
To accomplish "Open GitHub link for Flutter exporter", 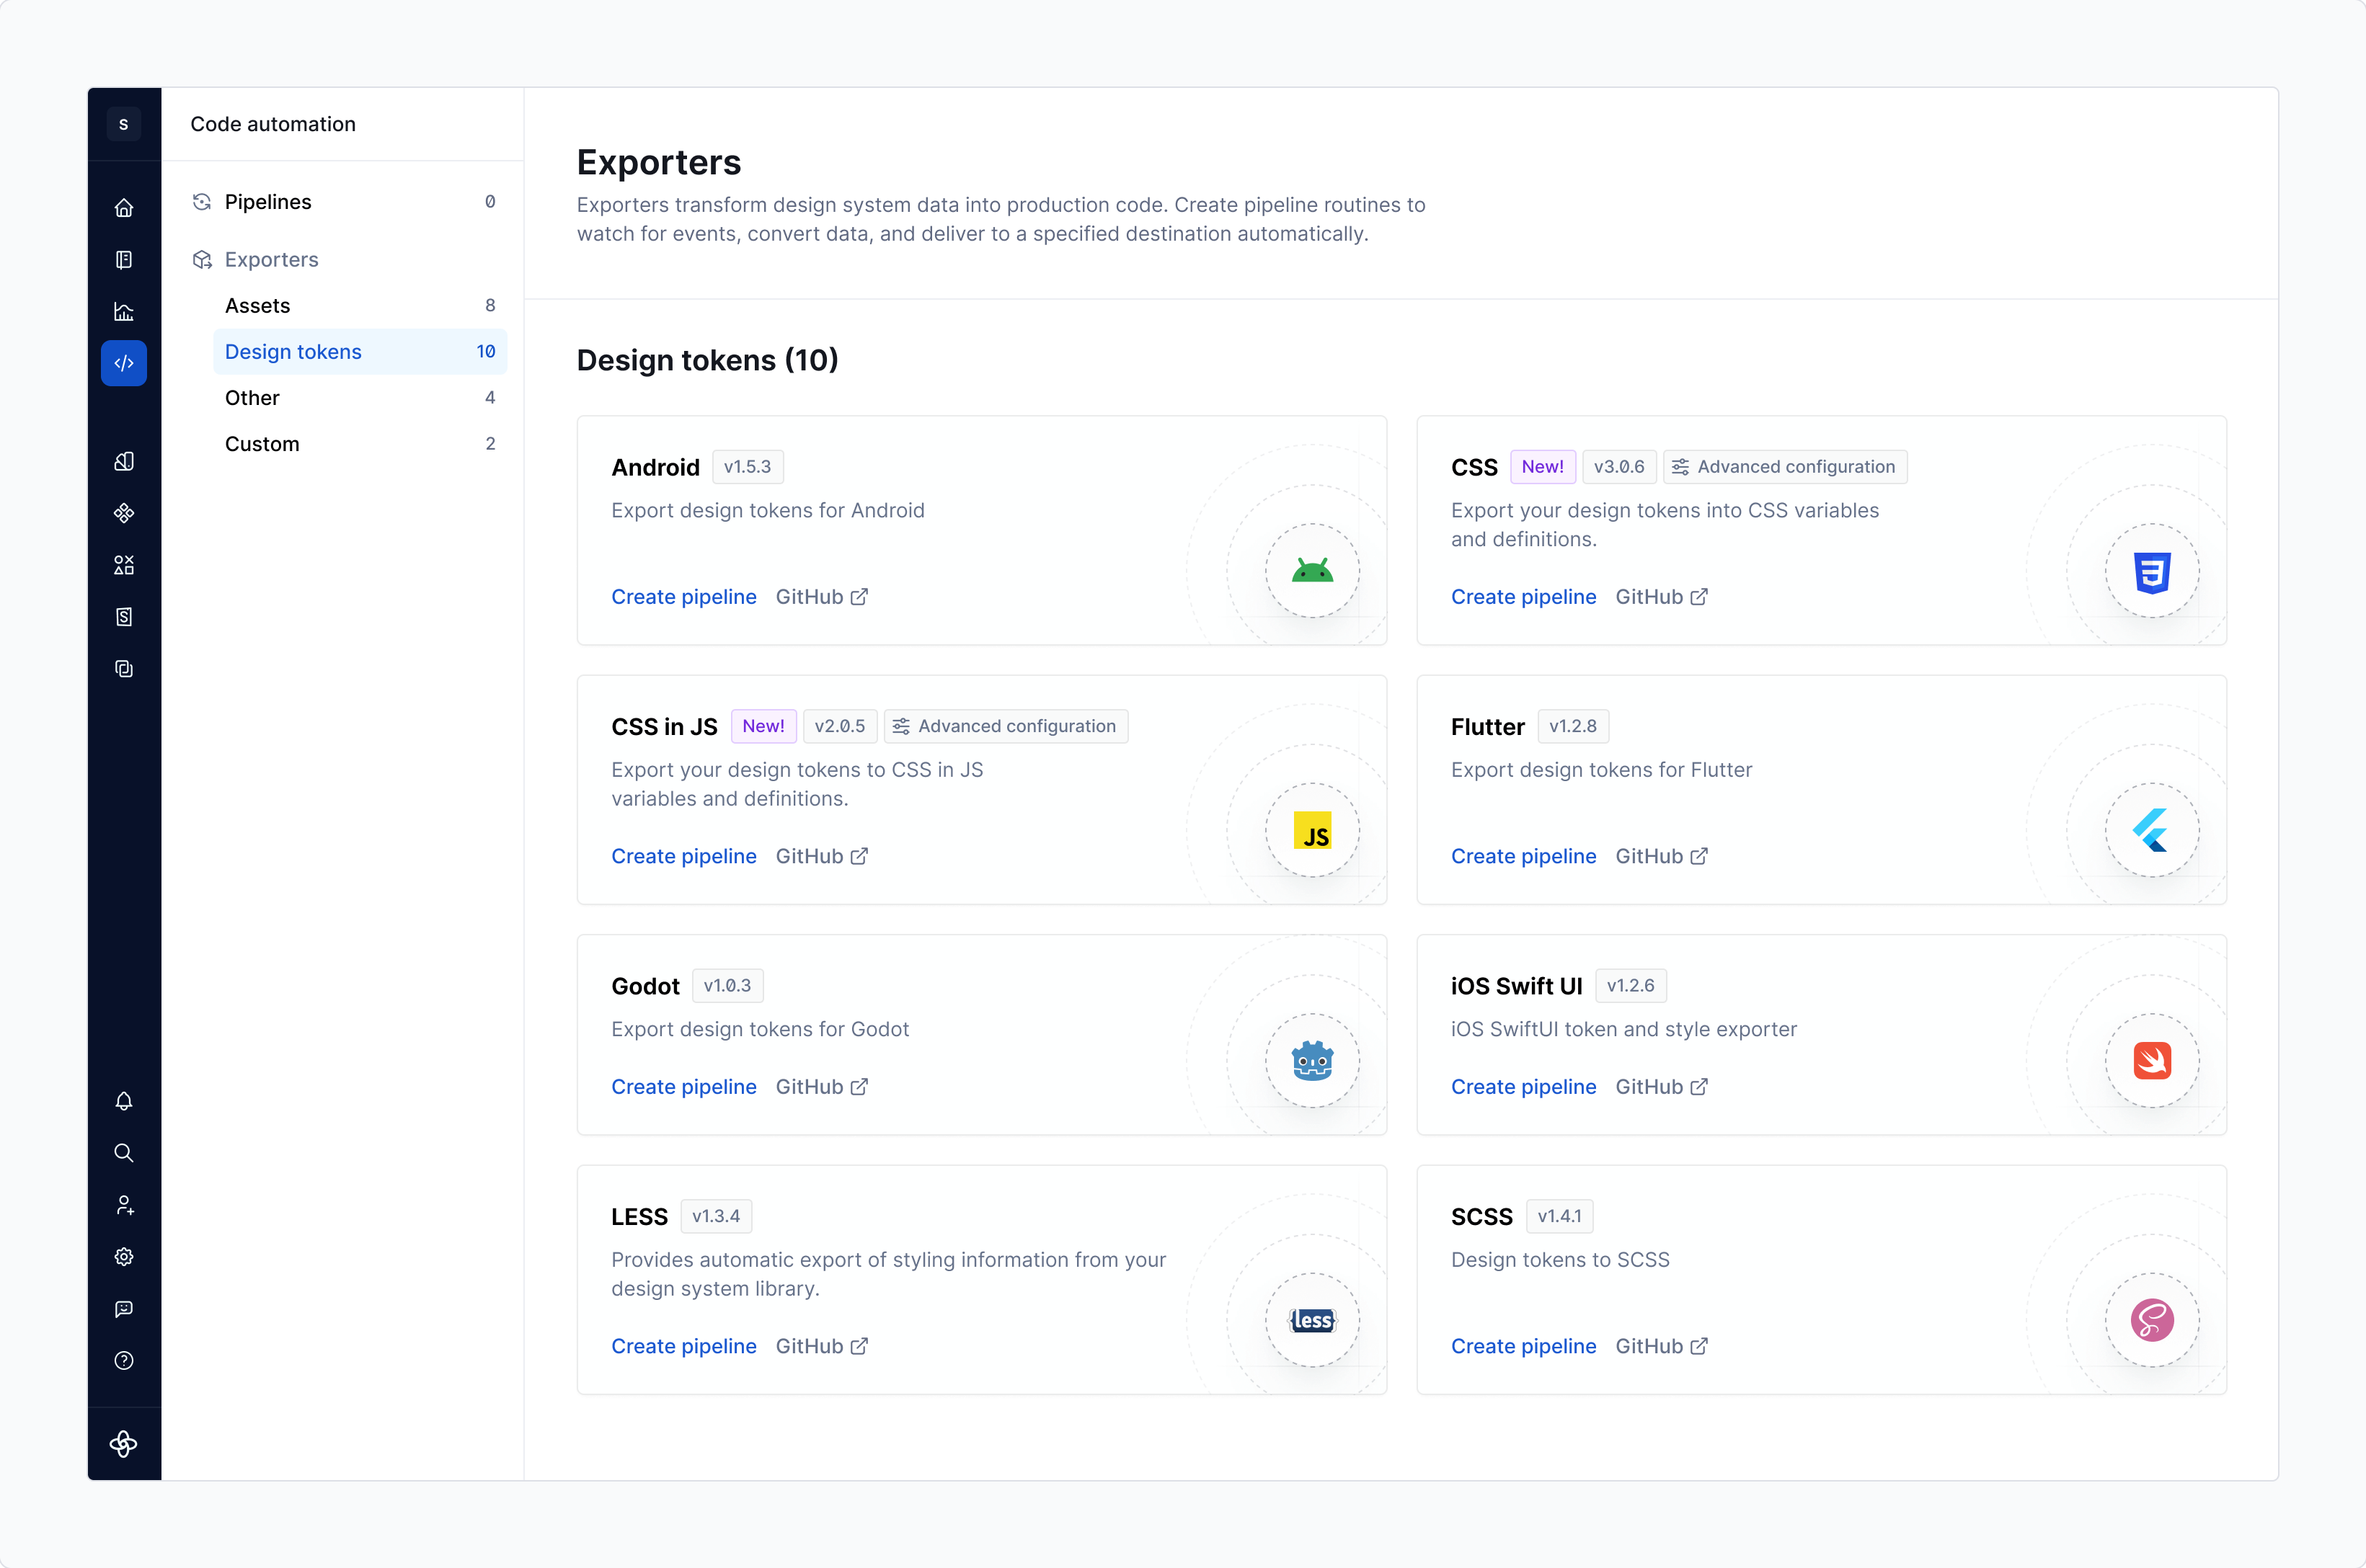I will (1661, 856).
